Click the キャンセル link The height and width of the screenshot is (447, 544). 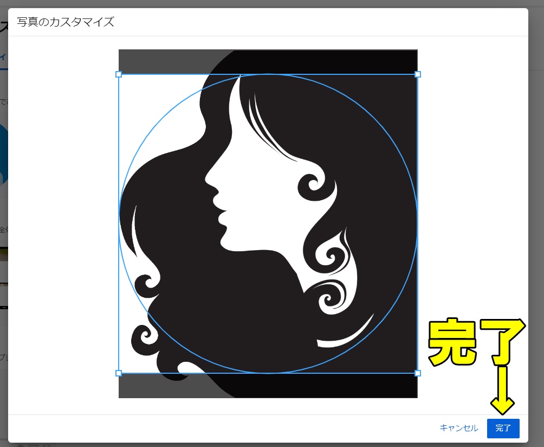458,428
